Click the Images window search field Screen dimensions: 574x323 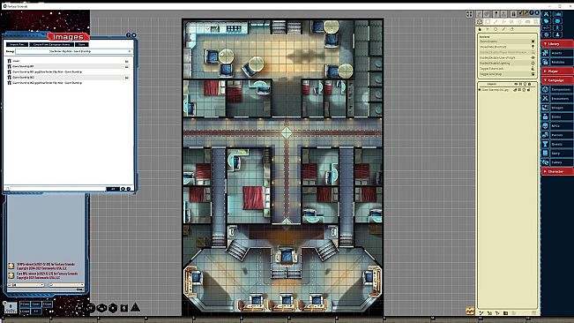(58, 189)
